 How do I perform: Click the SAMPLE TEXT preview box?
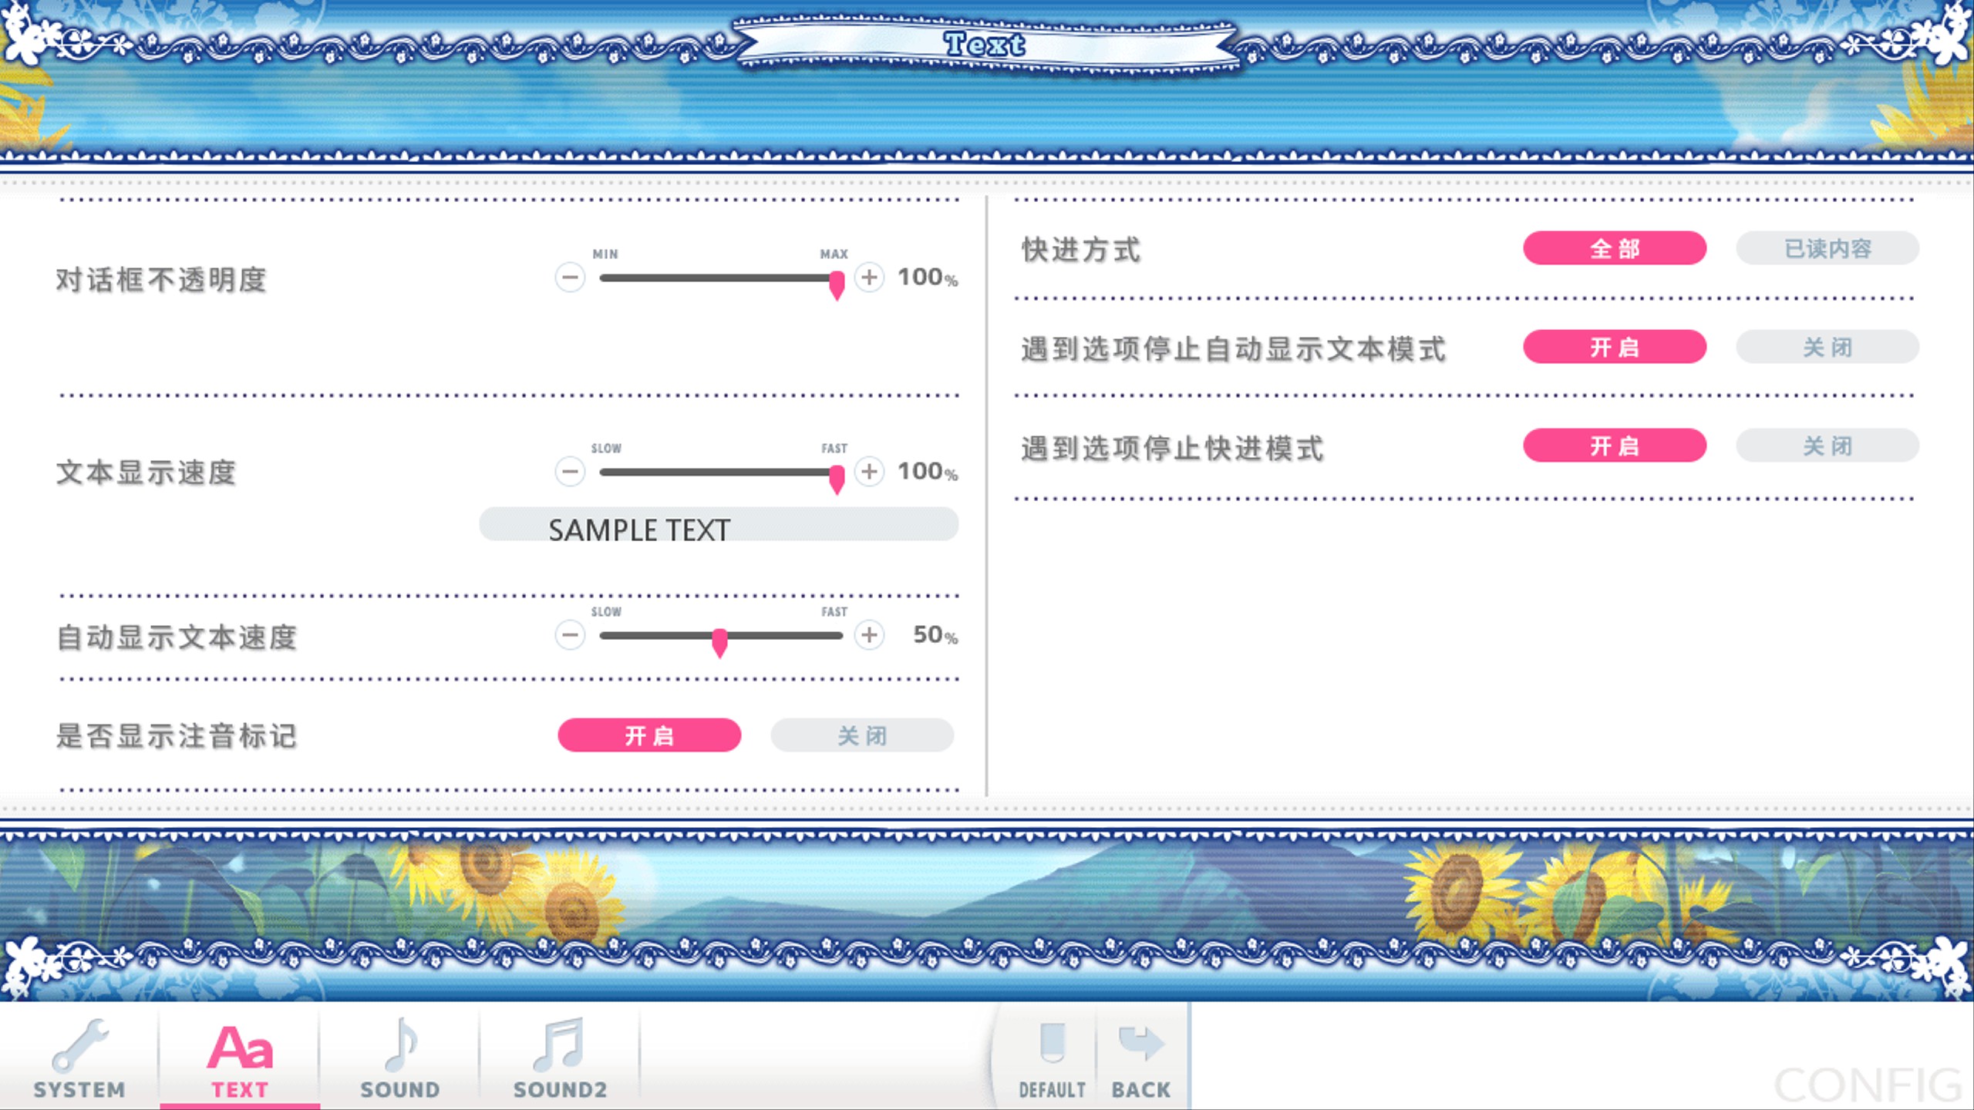(719, 525)
